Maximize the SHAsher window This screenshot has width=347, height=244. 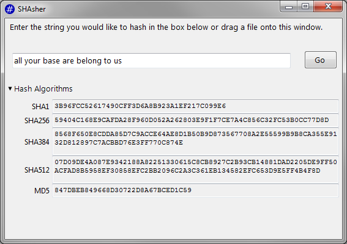click(305, 6)
